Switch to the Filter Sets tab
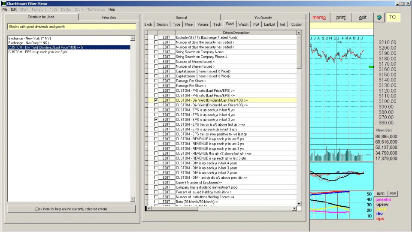 tap(109, 17)
